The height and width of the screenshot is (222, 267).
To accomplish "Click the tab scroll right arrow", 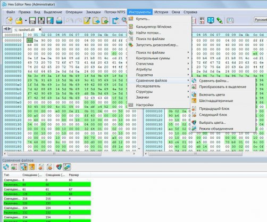I will click(x=9, y=29).
